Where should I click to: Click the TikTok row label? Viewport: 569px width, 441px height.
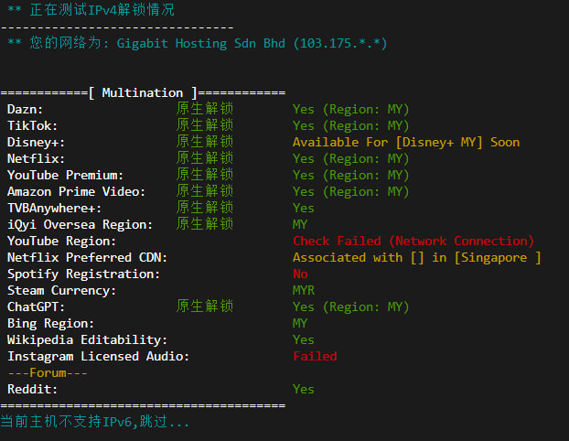[32, 125]
